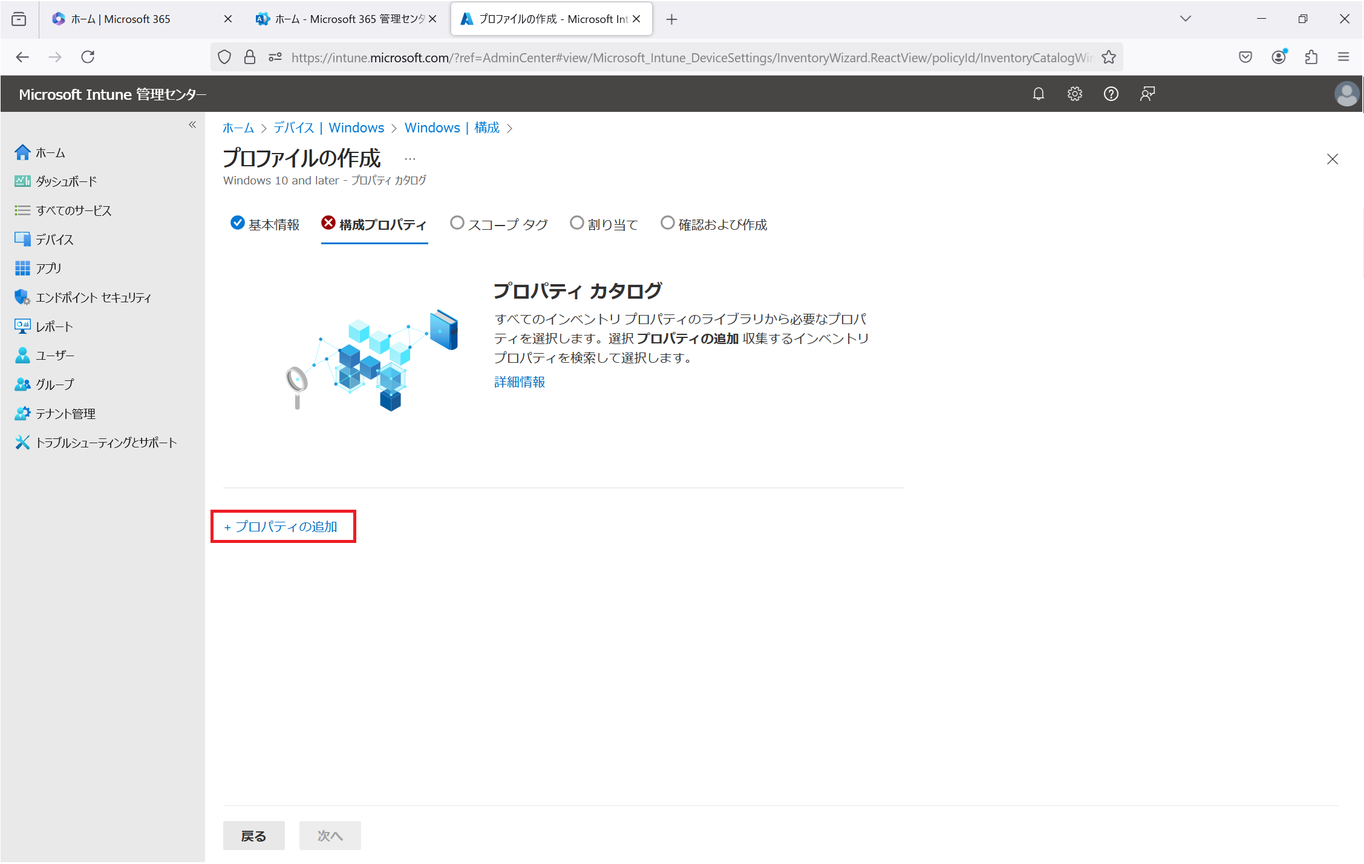Screen dimensions: 1364x864
Task: Go to the スコープ タグ wizard step
Action: click(499, 224)
